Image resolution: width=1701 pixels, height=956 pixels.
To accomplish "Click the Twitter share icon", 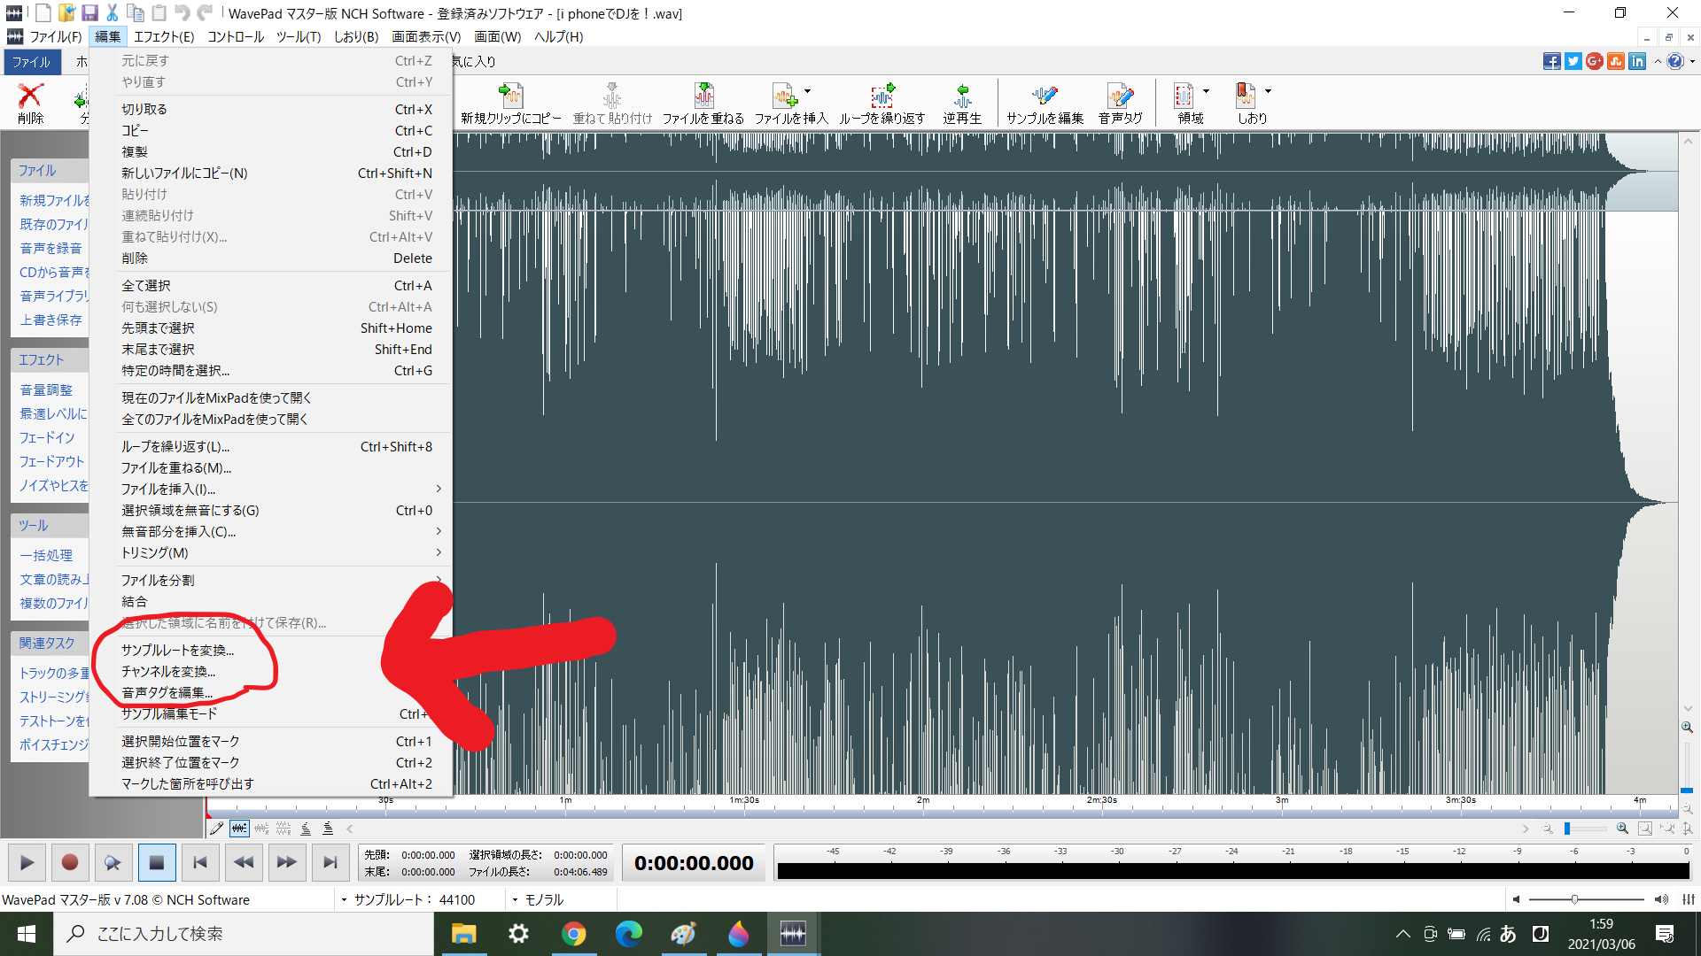I will pos(1573,61).
